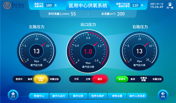Select the 左路压力 gauge dial
Screen dimensions: 176x103
pos(37,51)
